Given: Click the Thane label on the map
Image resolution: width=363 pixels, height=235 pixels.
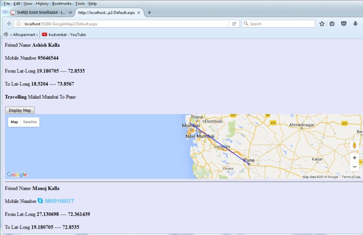Looking at the screenshot, I should coord(197,117).
